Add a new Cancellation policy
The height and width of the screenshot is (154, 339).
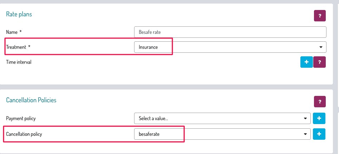[x=319, y=134]
